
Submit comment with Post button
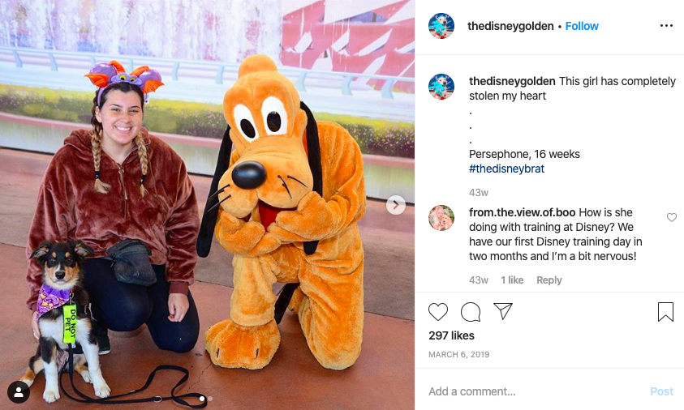pyautogui.click(x=662, y=391)
